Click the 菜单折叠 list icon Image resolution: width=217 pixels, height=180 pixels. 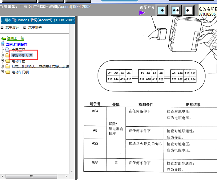tap(25, 28)
